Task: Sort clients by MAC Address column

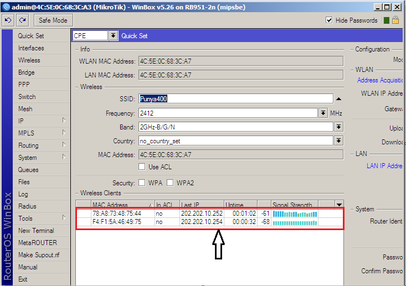Action: (123, 205)
